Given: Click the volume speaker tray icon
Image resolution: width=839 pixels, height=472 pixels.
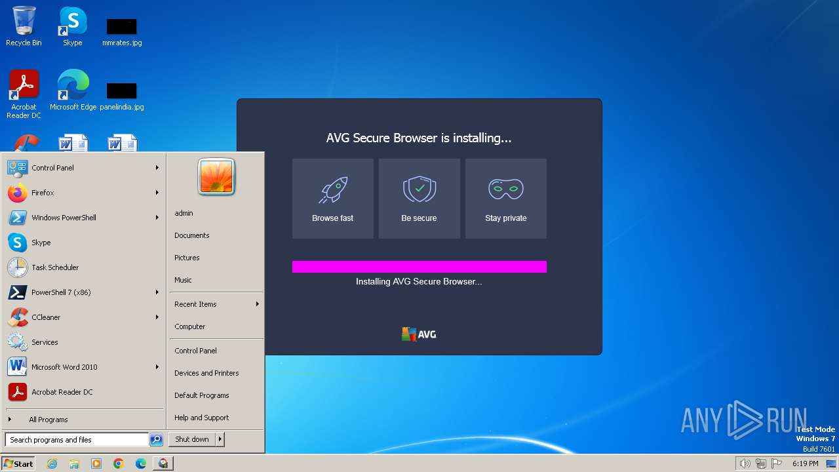Looking at the screenshot, I should coord(745,463).
